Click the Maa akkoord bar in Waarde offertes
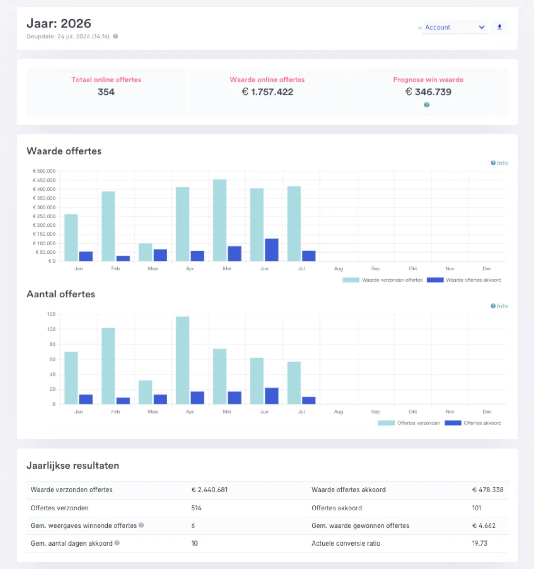534x569 pixels. [x=160, y=255]
